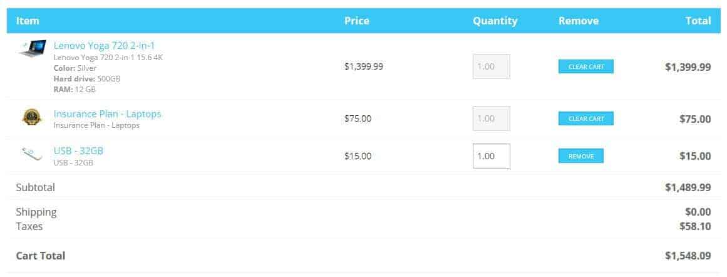Image resolution: width=727 pixels, height=277 pixels.
Task: Click the quantity field for Insurance Plan
Action: pyautogui.click(x=492, y=118)
